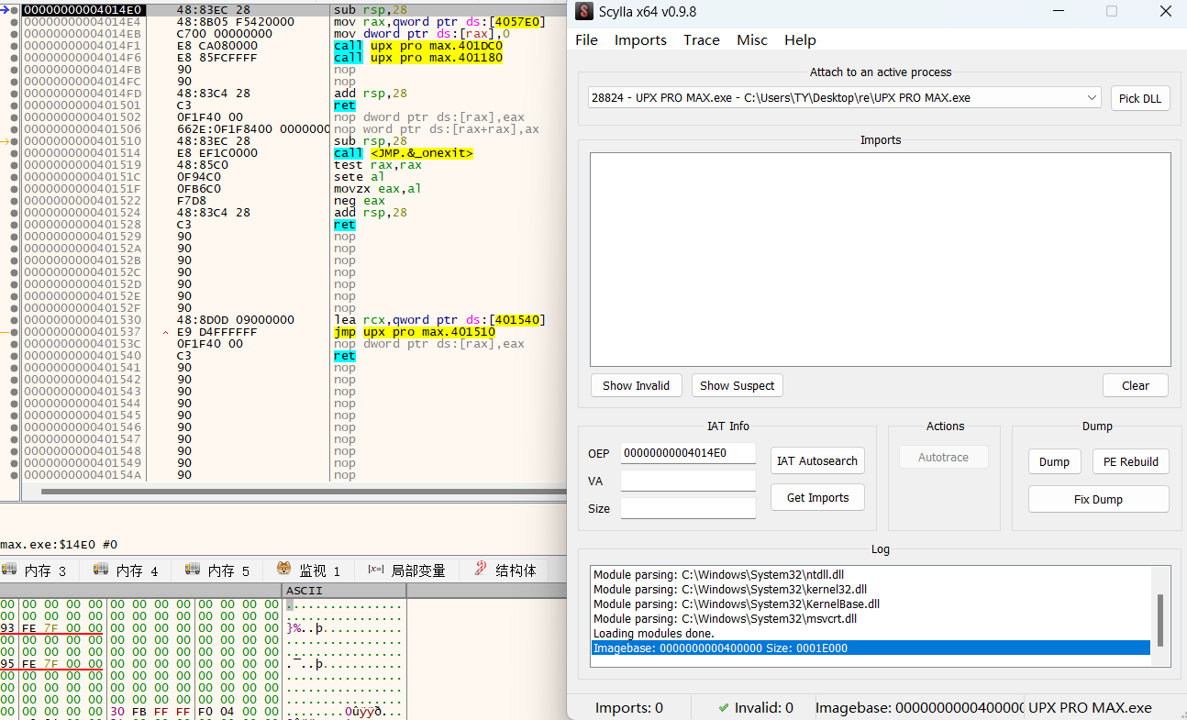Viewport: 1187px width, 720px height.
Task: Open Scylla's Imports menu
Action: click(x=640, y=40)
